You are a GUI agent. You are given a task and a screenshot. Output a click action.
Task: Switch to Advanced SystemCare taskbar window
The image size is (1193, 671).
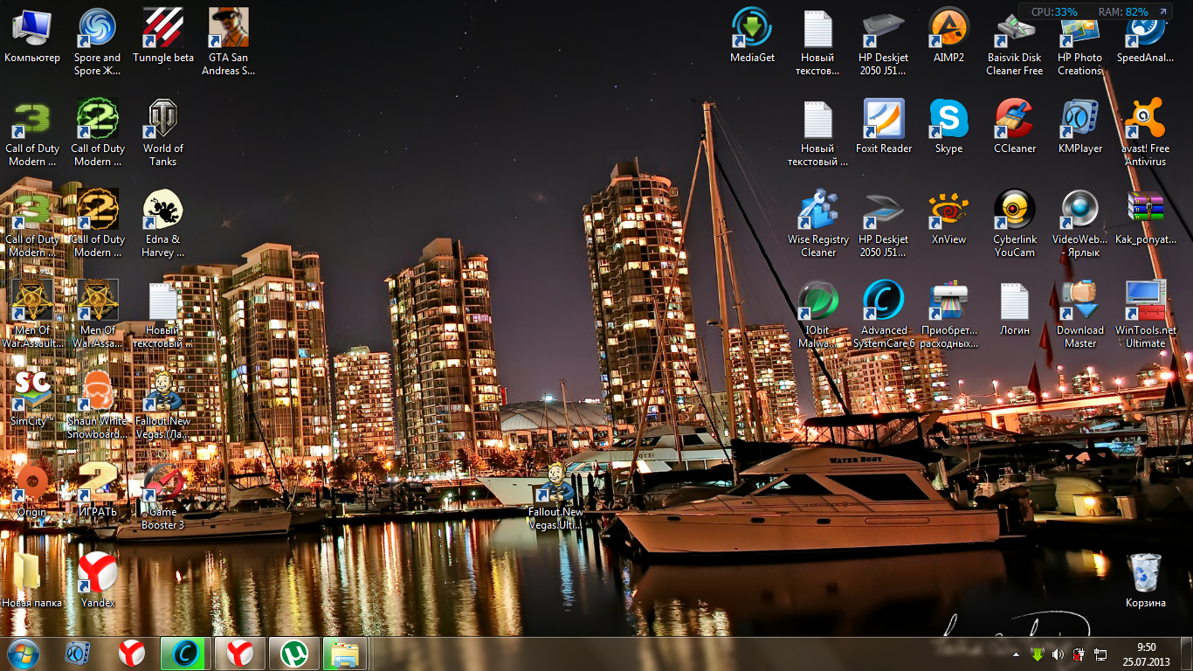(186, 654)
